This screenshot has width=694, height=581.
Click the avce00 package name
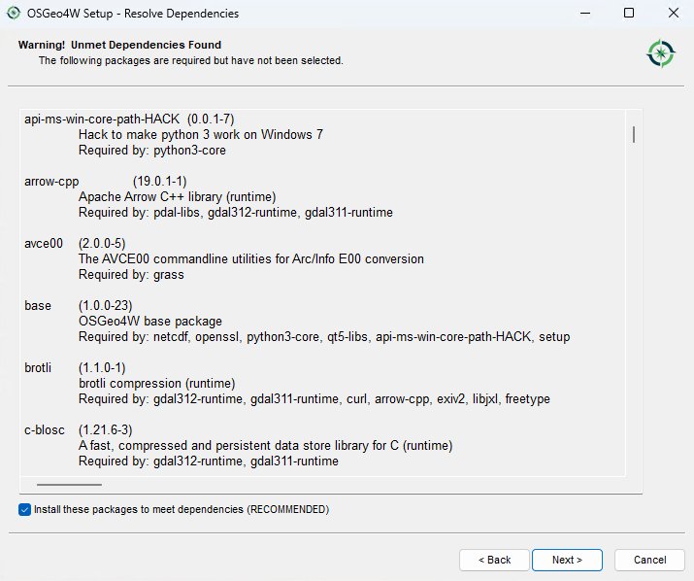click(44, 244)
